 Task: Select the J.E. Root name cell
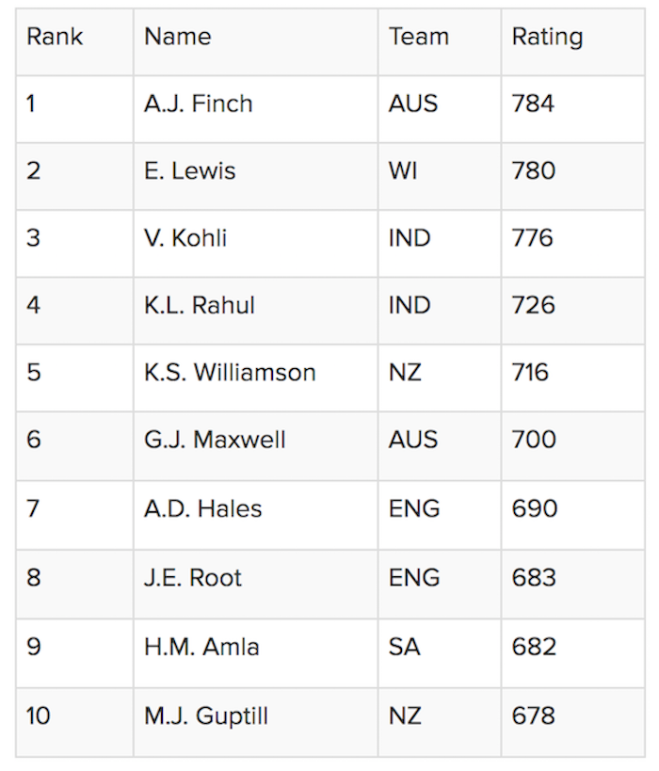coord(192,577)
